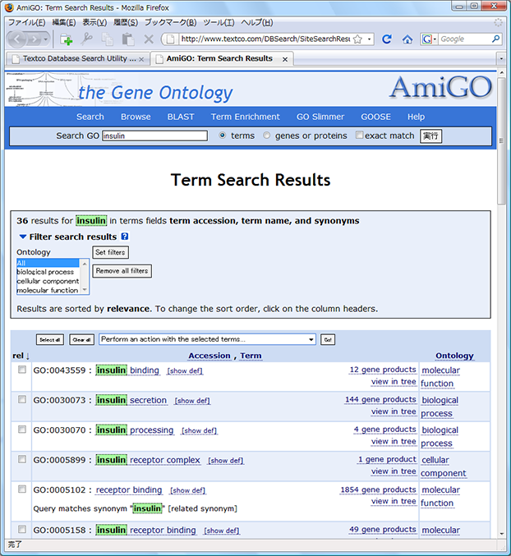Click the home icon

[407, 39]
